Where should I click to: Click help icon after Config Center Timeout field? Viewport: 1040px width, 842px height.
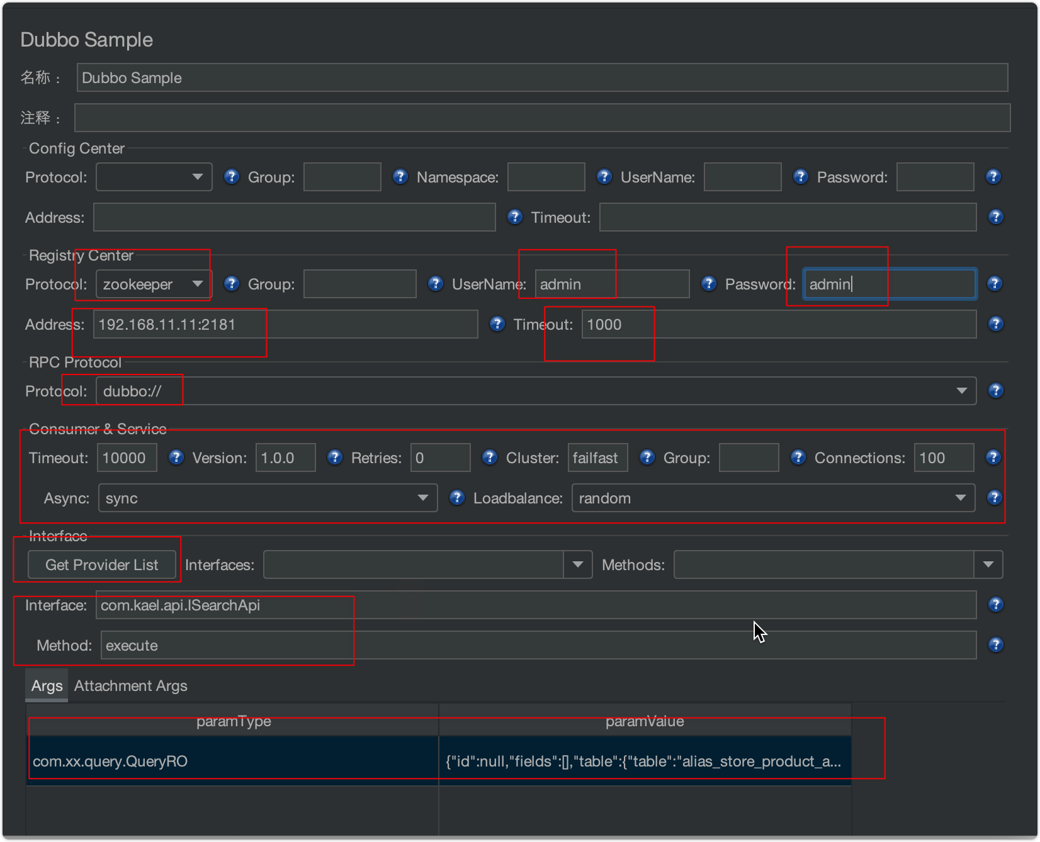pos(995,217)
